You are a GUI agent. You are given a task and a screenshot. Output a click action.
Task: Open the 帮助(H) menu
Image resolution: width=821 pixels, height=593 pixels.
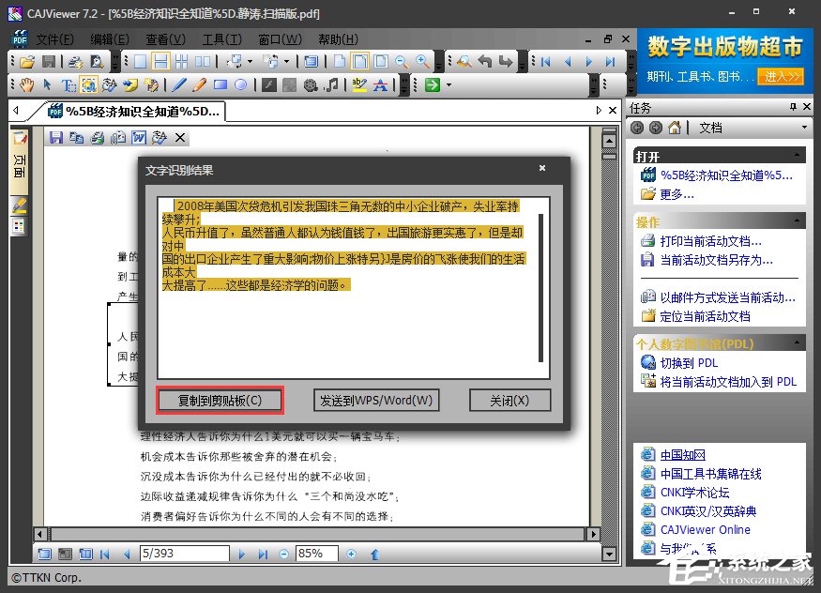pyautogui.click(x=338, y=39)
